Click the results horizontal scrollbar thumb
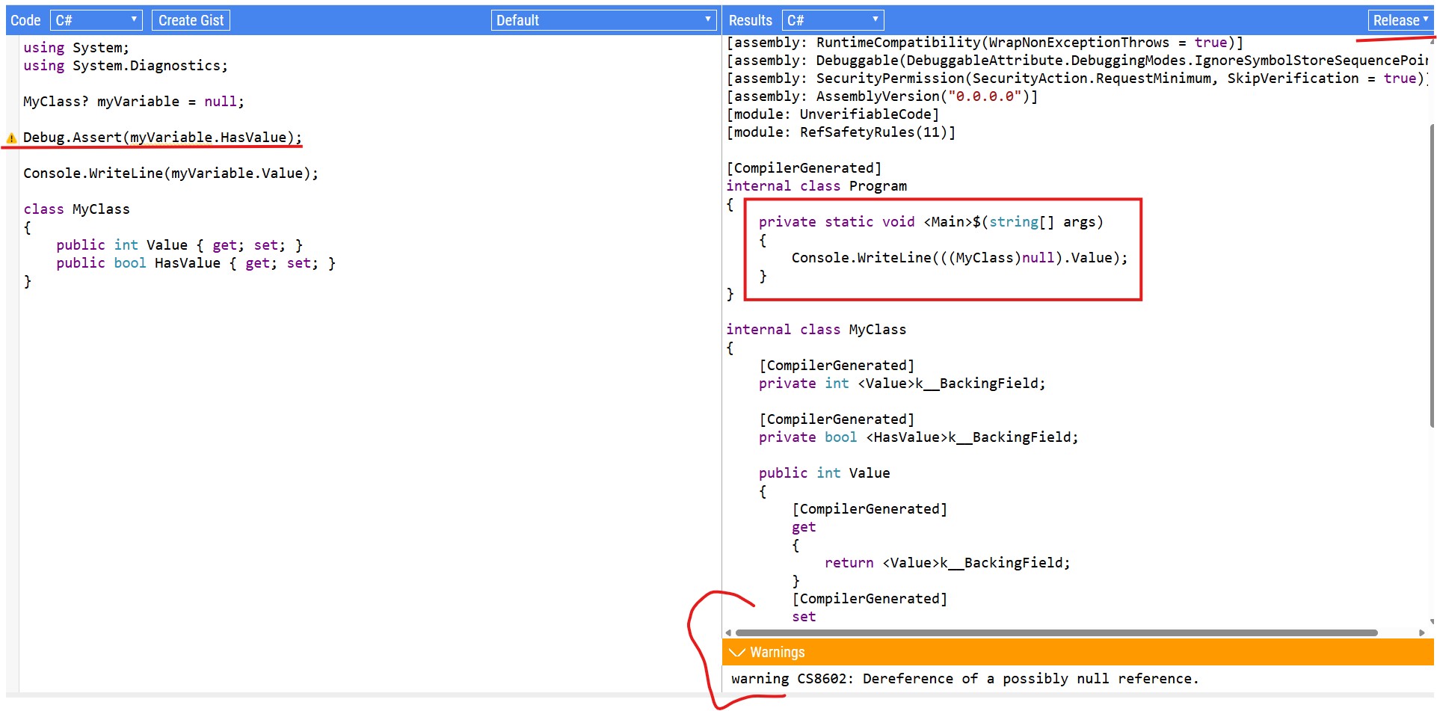This screenshot has height=711, width=1437. [x=1056, y=632]
